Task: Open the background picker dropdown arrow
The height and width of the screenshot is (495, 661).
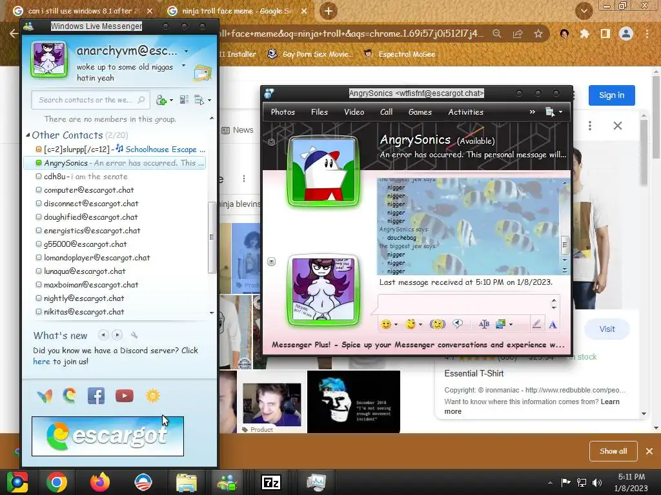Action: (x=511, y=325)
